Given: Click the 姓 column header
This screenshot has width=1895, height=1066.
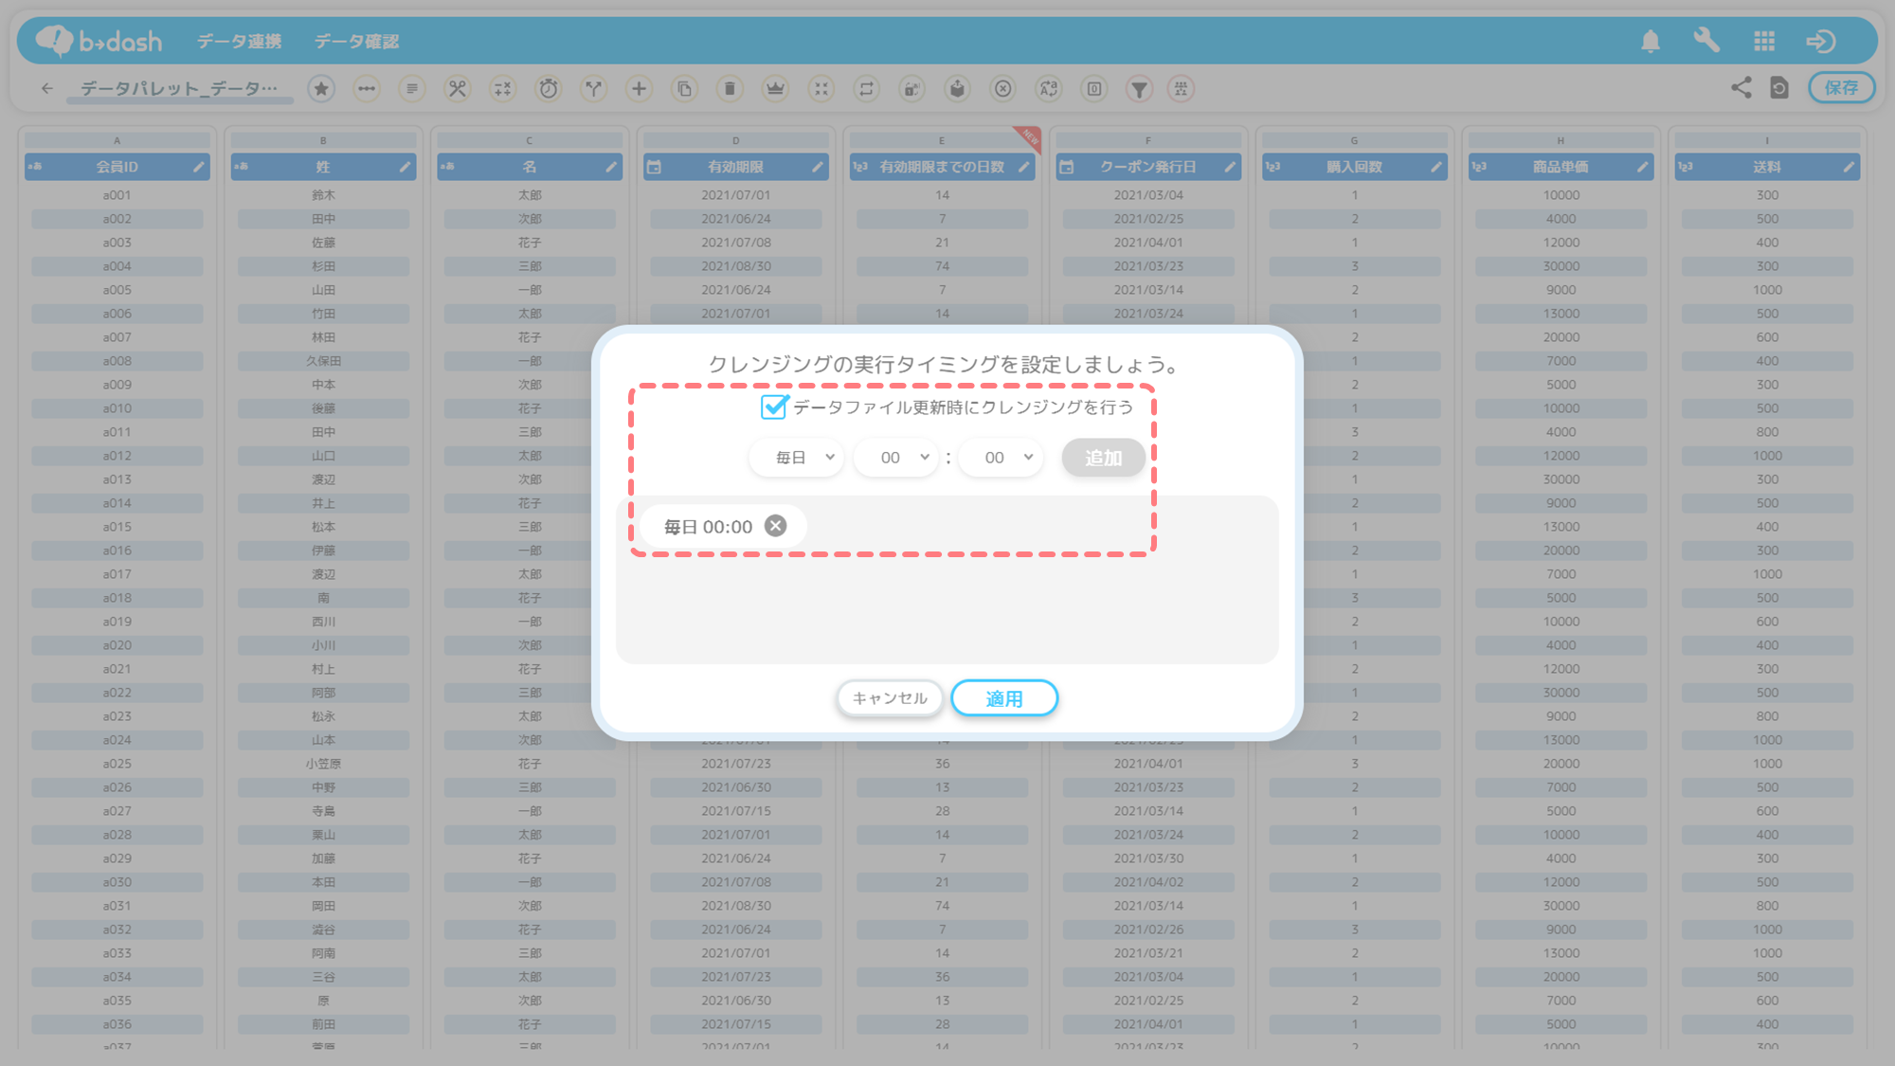Looking at the screenshot, I should pos(323,167).
